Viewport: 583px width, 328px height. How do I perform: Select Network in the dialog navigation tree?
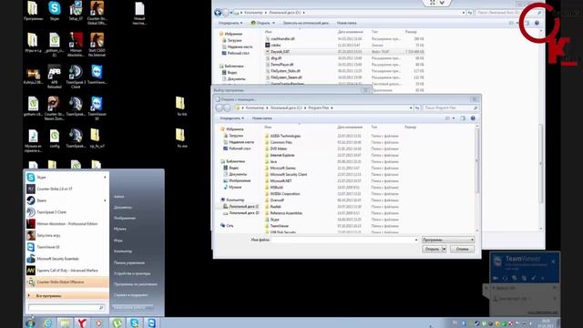coord(227,225)
